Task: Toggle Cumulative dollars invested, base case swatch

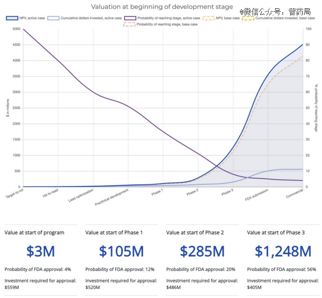Action: point(248,18)
